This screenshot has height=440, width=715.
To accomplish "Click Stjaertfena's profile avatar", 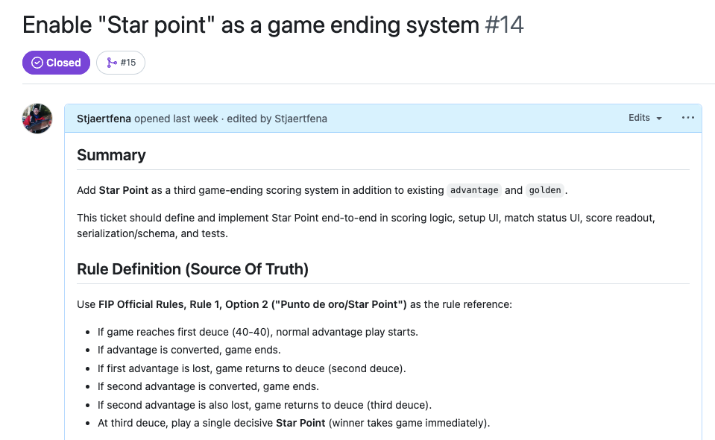I will 37,118.
